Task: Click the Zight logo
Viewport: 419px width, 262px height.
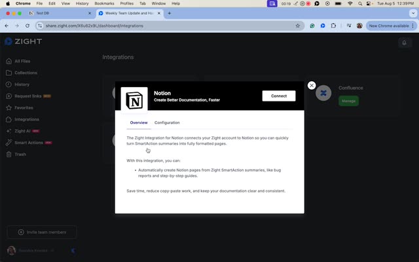Action: tap(24, 41)
